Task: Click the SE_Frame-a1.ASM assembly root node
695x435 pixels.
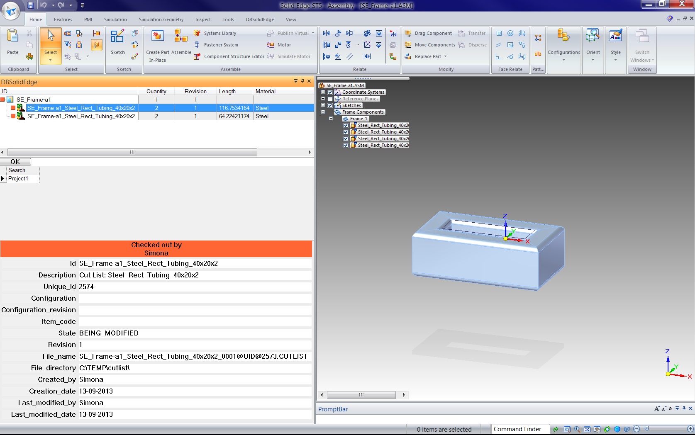Action: (342, 85)
